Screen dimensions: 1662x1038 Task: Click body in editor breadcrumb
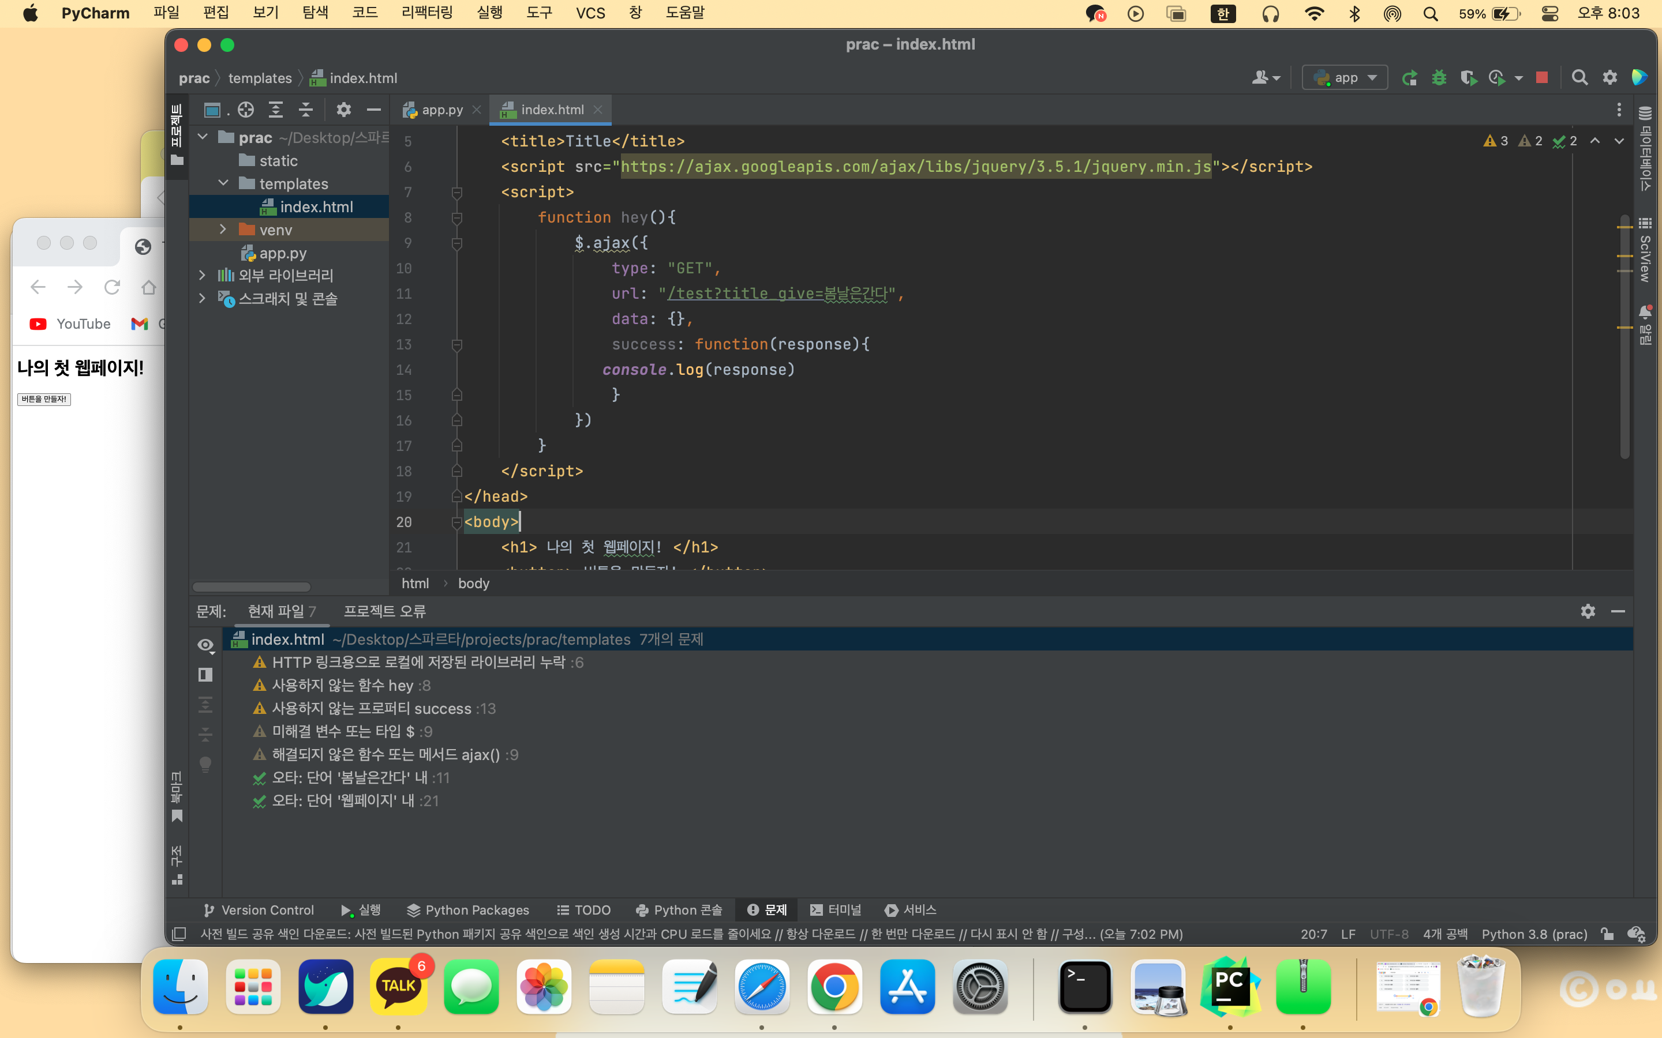point(473,583)
